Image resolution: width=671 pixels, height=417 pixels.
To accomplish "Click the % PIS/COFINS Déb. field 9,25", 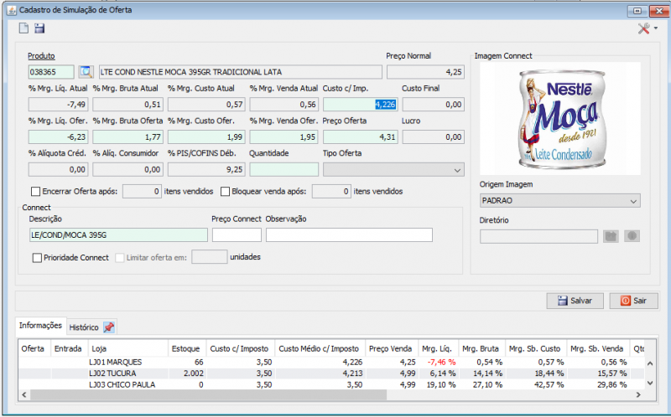I will (206, 170).
